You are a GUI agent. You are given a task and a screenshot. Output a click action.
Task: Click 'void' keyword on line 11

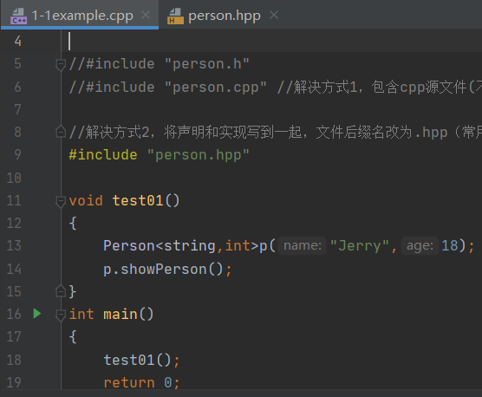(x=86, y=200)
